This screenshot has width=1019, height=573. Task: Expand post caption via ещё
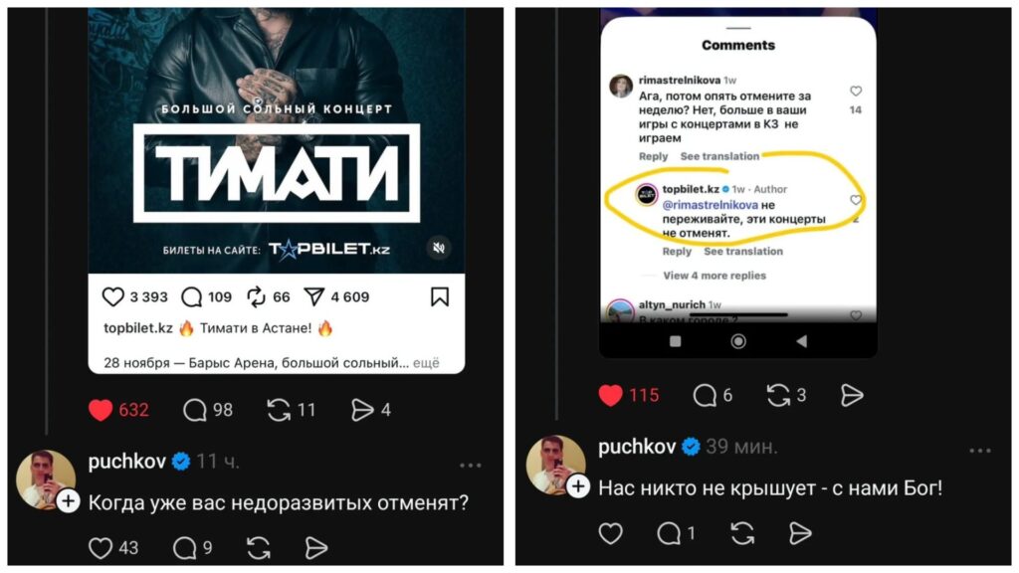[426, 362]
